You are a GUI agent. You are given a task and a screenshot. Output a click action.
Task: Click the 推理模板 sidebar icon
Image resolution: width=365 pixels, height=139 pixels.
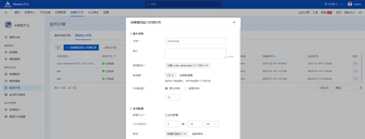[x=6, y=81]
